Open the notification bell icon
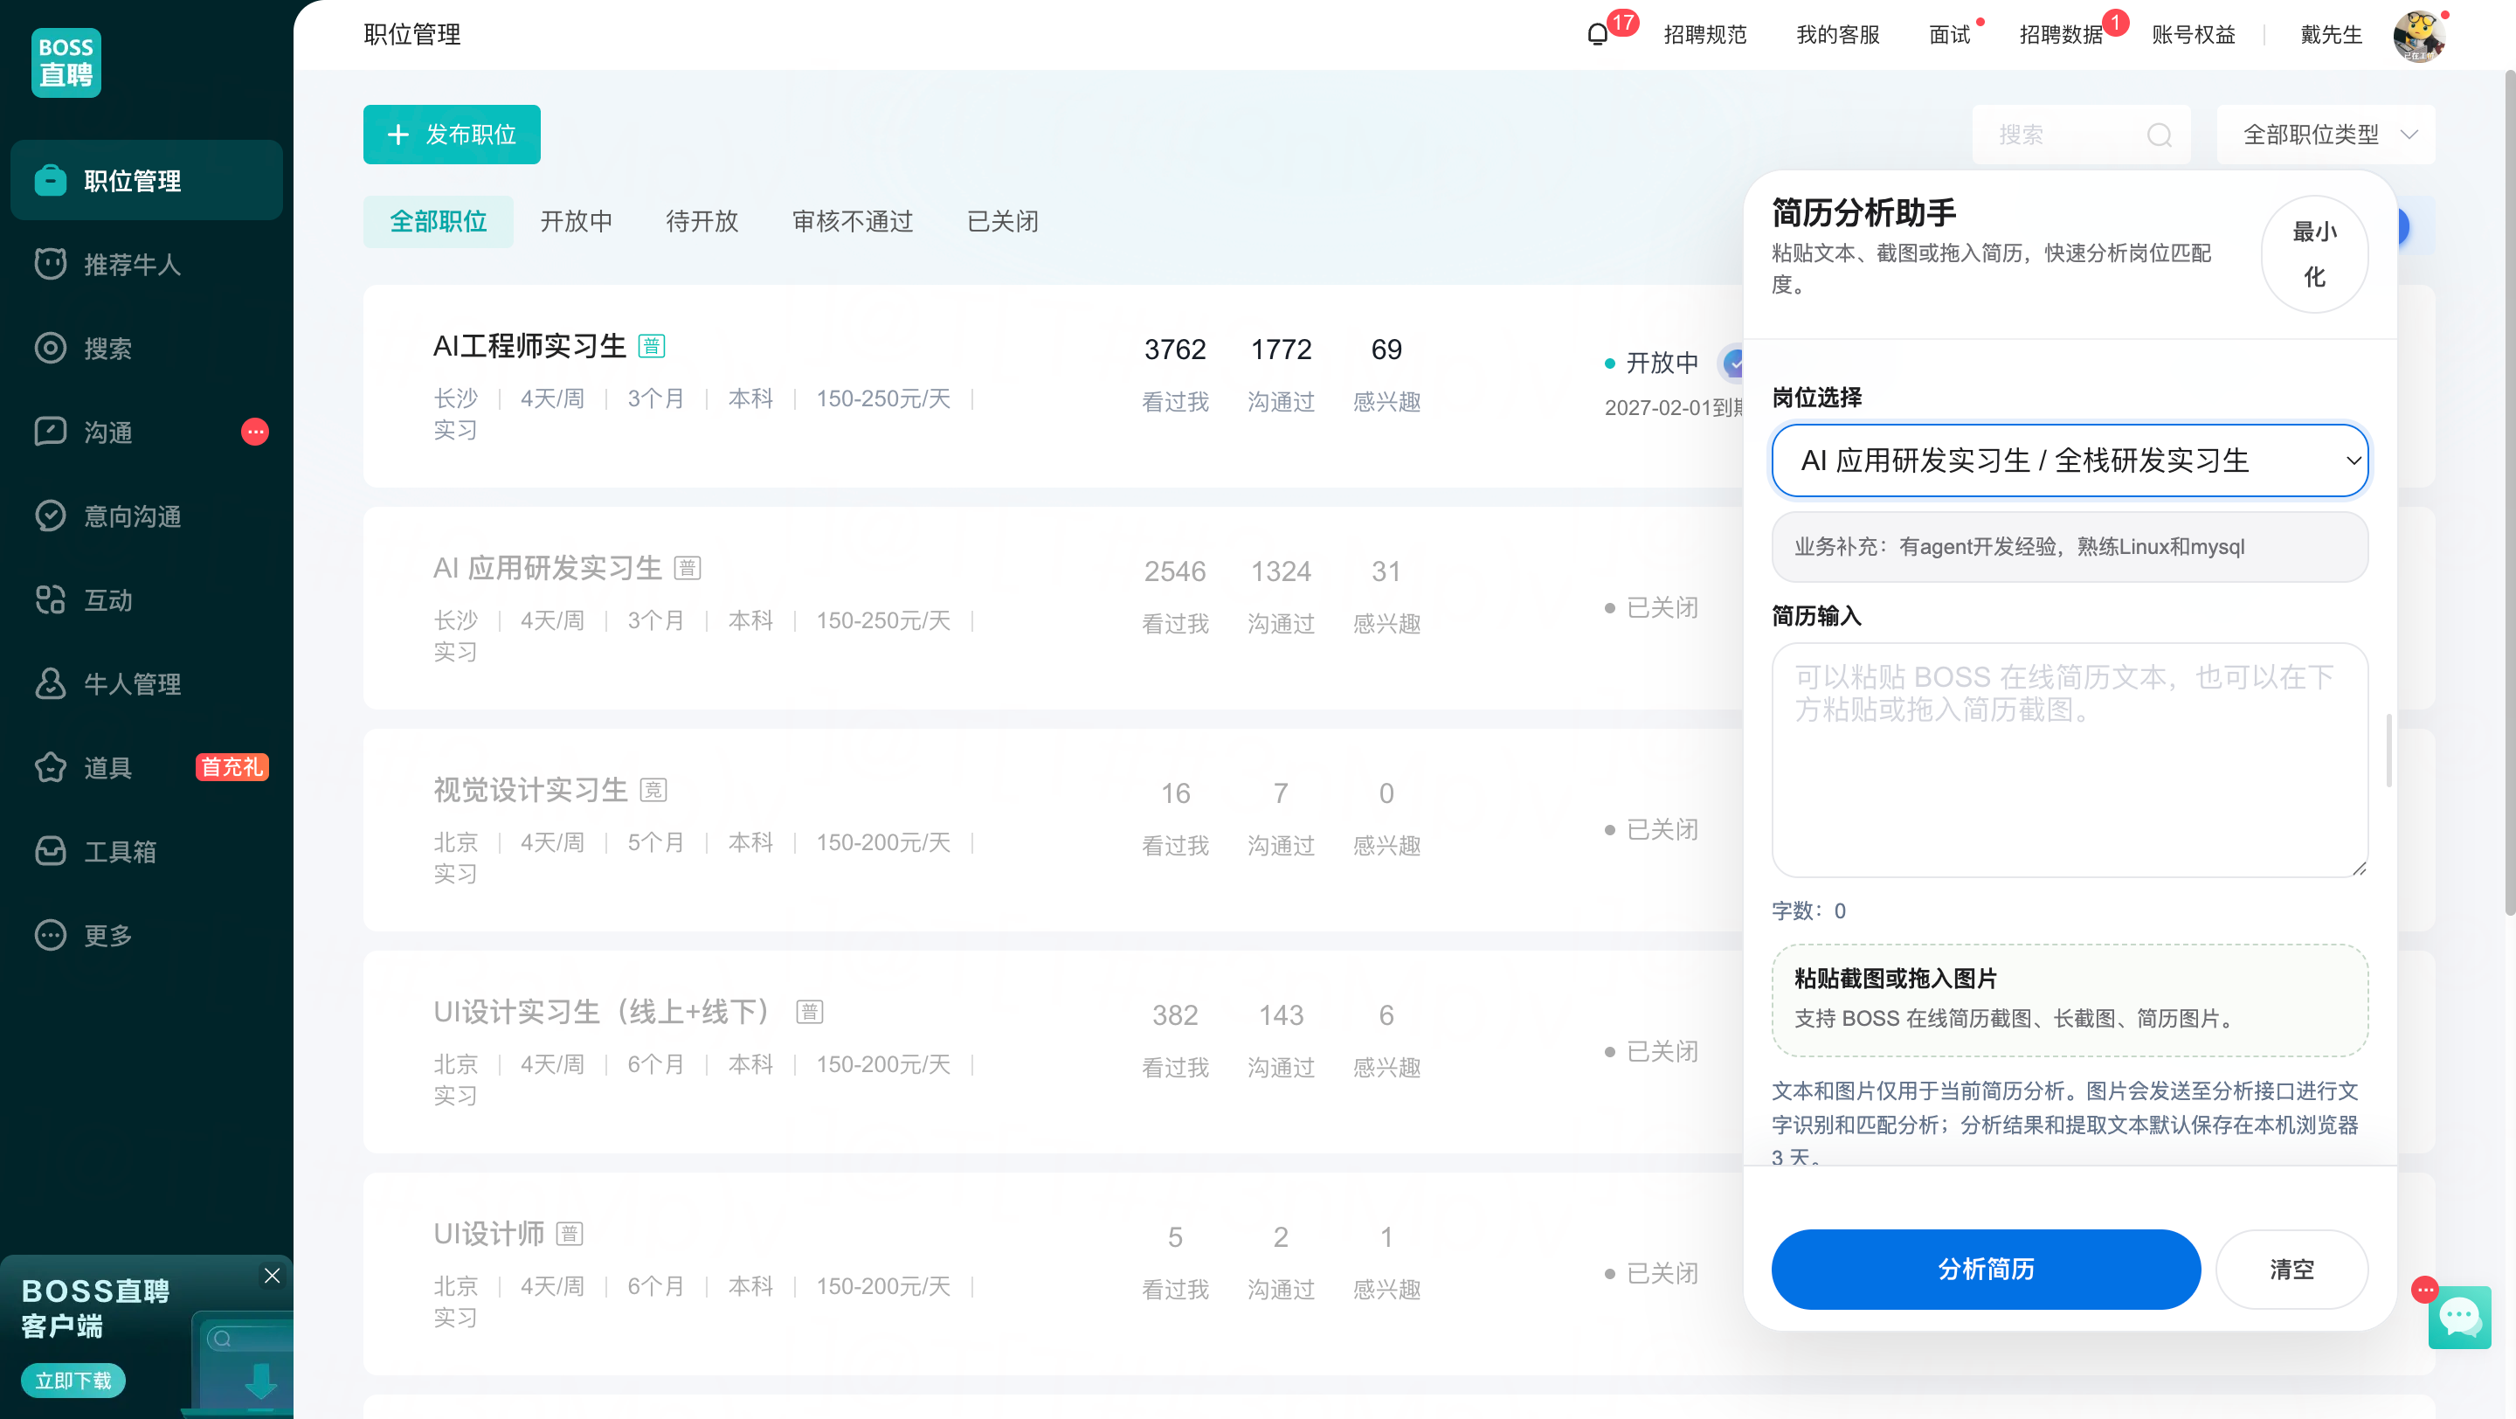This screenshot has width=2516, height=1419. click(1597, 35)
